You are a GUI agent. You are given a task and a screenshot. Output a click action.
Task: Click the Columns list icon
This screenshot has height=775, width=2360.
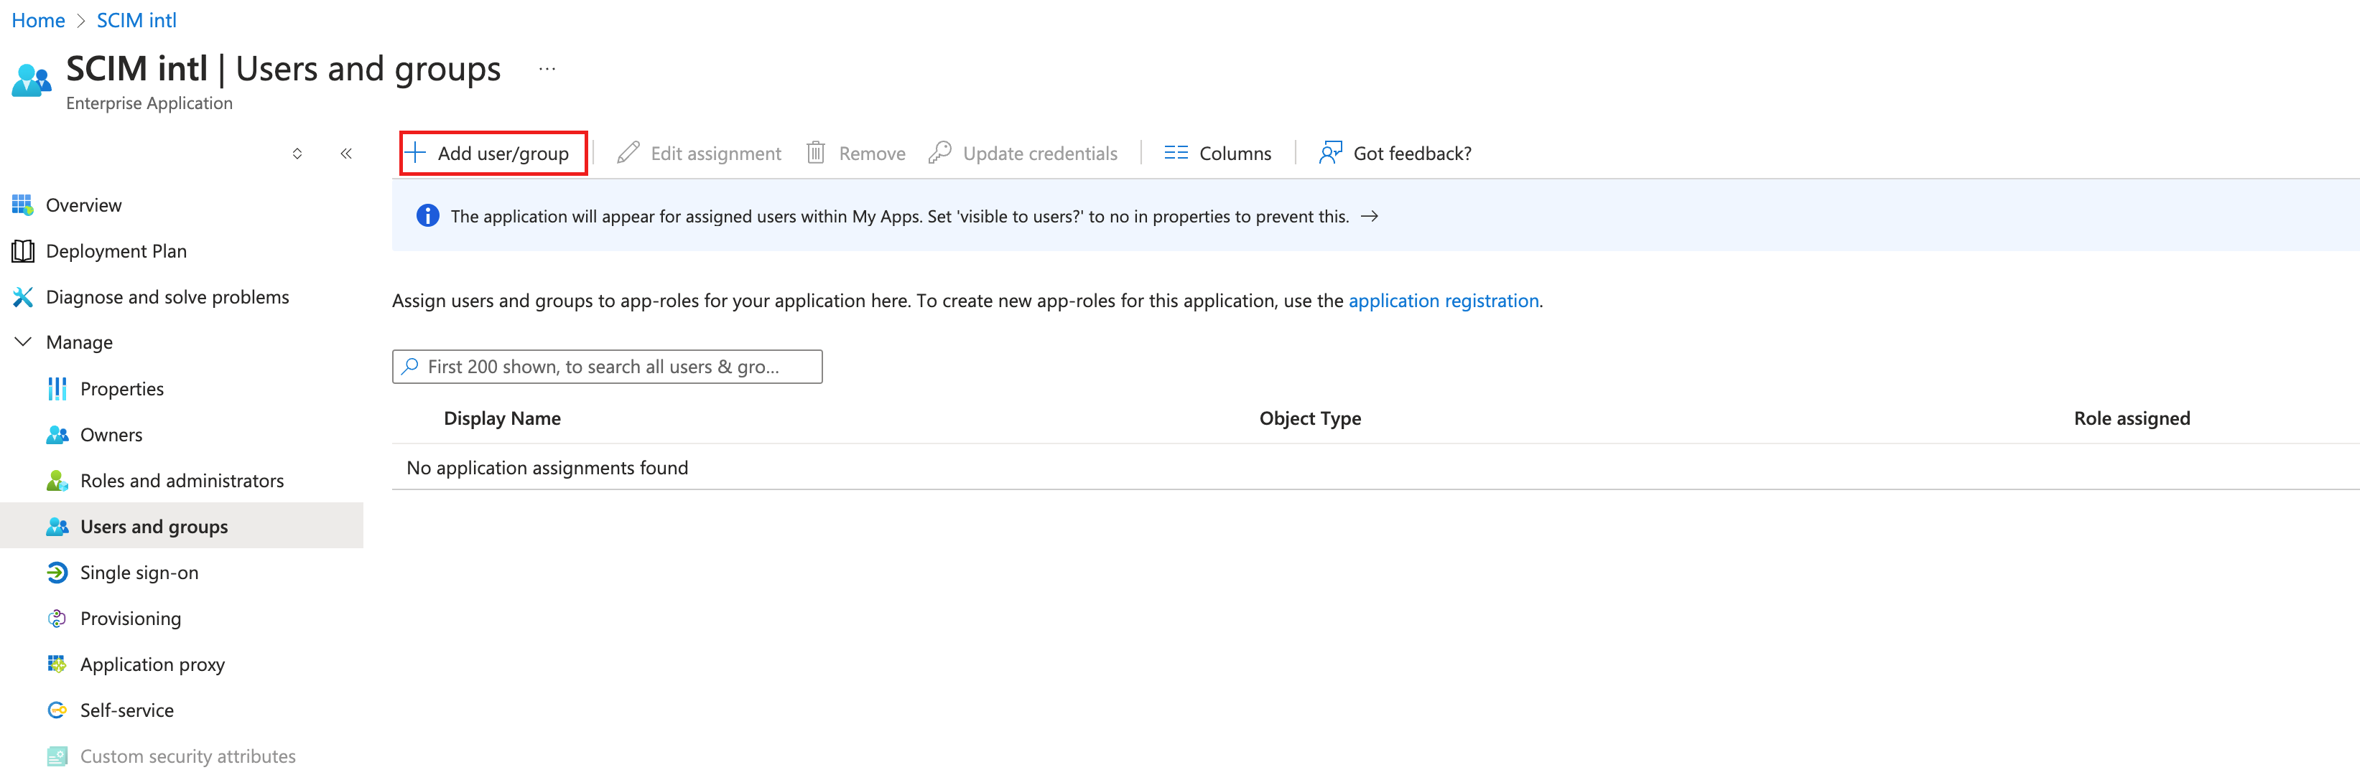point(1176,153)
